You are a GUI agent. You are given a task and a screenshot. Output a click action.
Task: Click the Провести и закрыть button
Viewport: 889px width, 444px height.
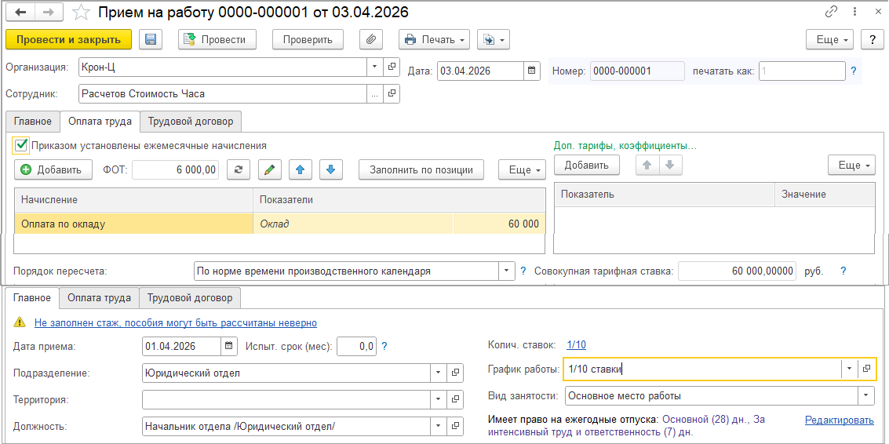point(68,40)
